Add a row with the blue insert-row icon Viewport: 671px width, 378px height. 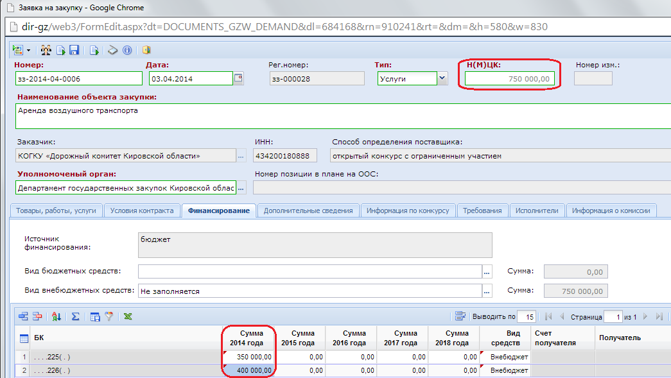point(23,316)
